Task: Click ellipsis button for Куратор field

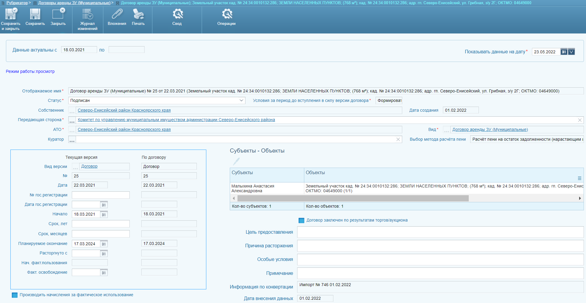Action: point(72,140)
